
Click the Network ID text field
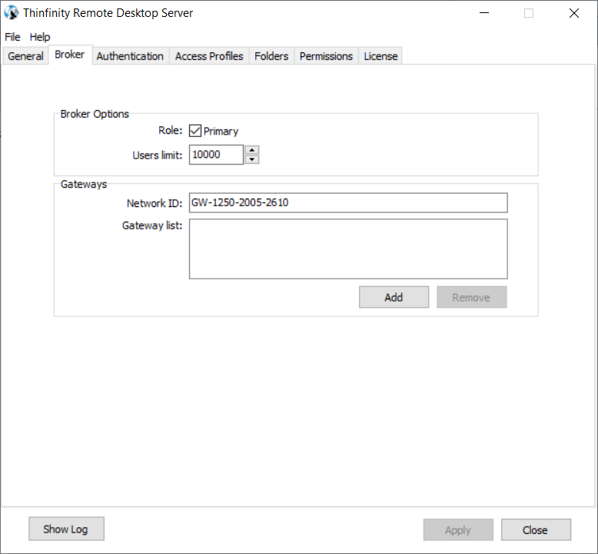[x=348, y=202]
